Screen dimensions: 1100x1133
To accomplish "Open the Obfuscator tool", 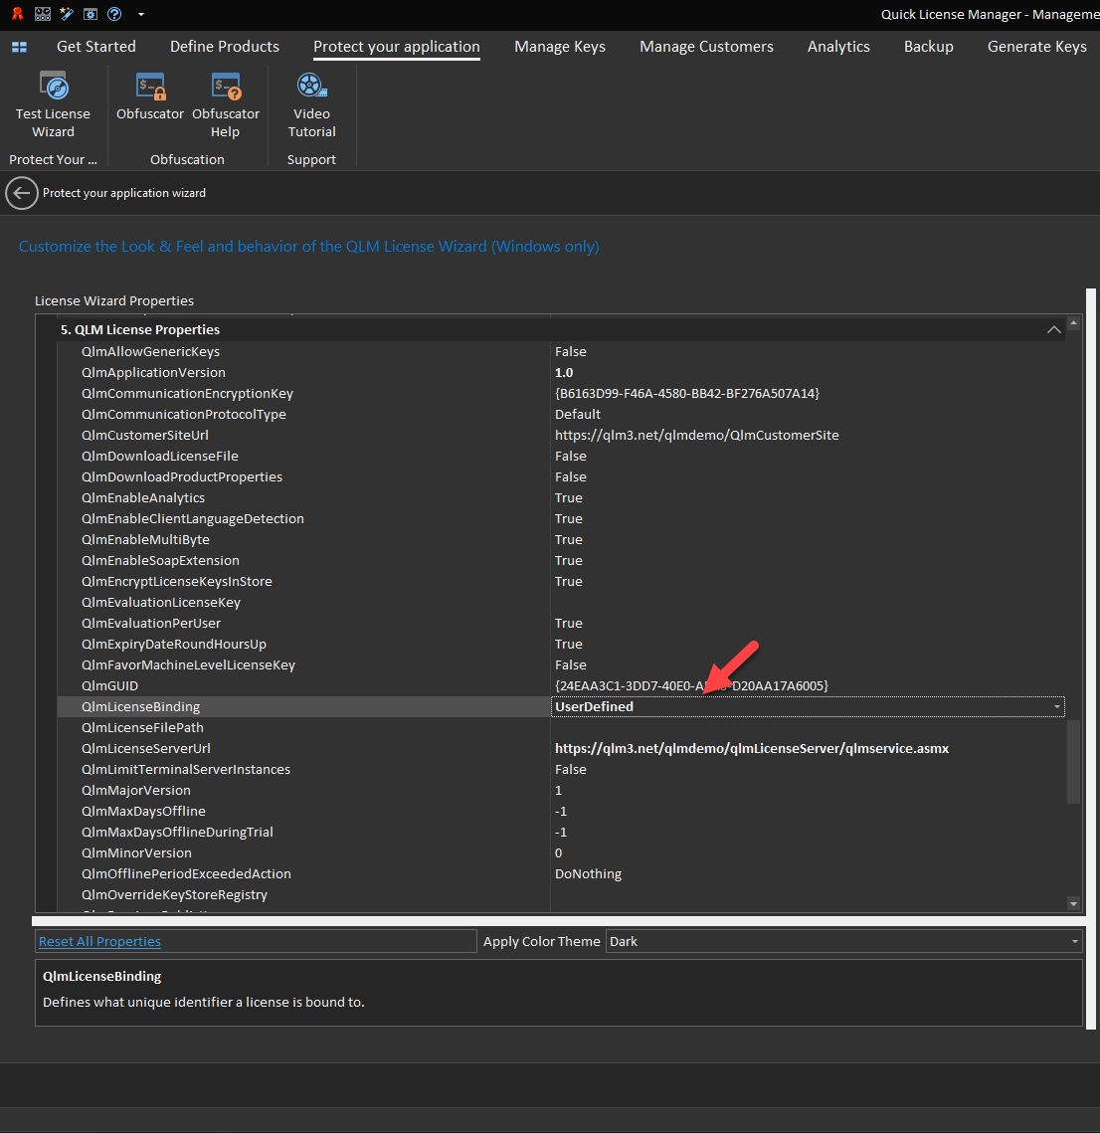I will tap(150, 96).
